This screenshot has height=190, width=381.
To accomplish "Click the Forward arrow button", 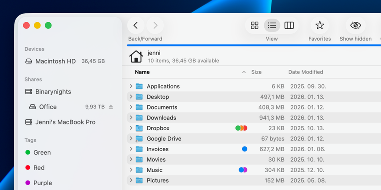I will click(155, 25).
